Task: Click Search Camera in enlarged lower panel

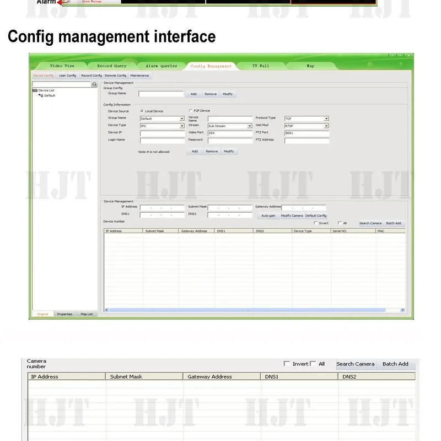Action: (356, 364)
